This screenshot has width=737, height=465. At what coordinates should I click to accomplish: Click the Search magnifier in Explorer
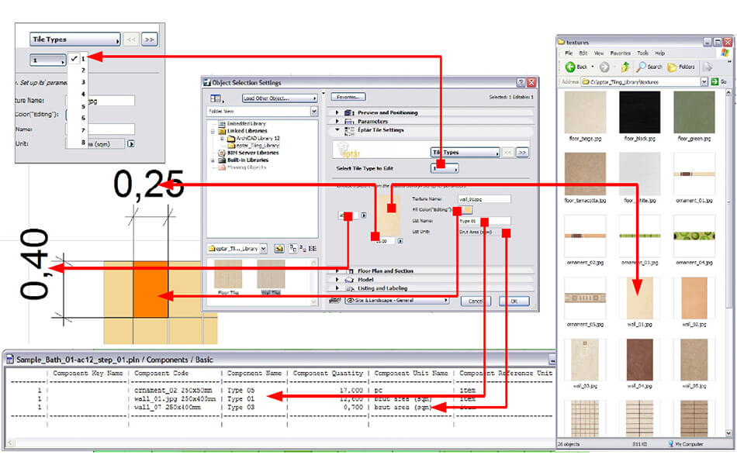click(x=641, y=67)
